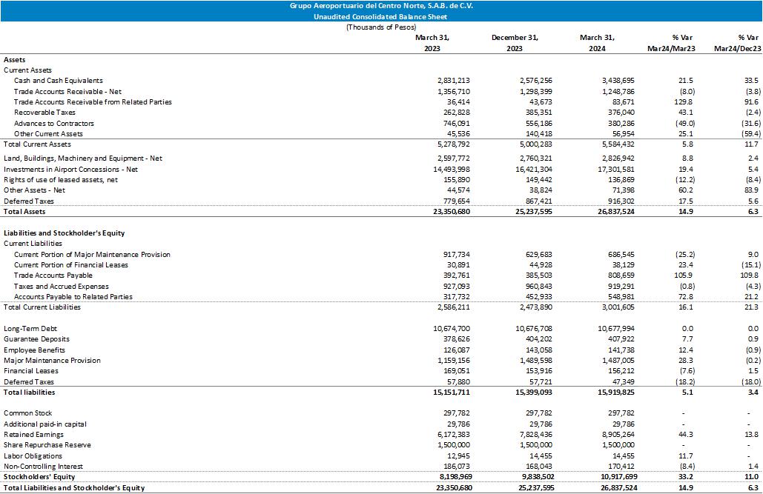Select the 'Advances to Contractors' label

(x=54, y=124)
